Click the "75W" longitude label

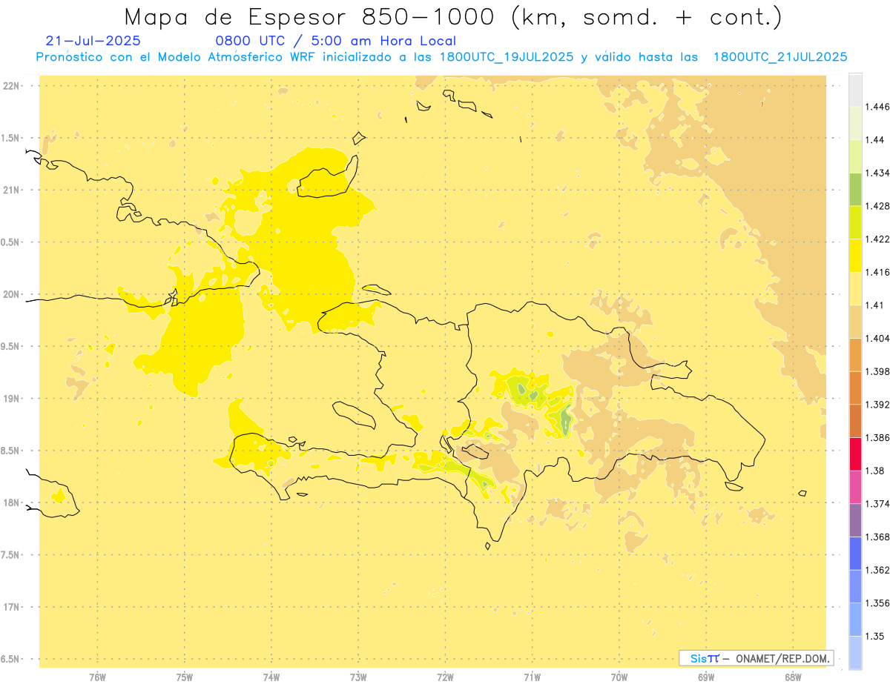pos(184,677)
